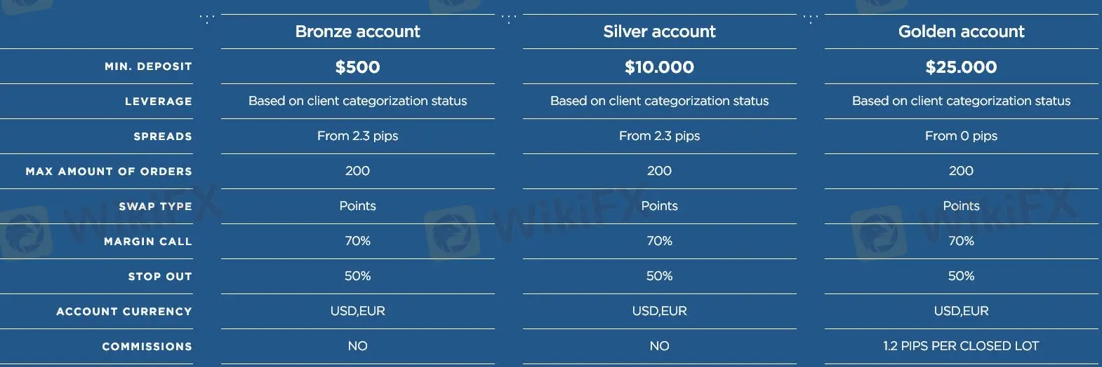Select the LEVERAGE row label

[x=158, y=102]
